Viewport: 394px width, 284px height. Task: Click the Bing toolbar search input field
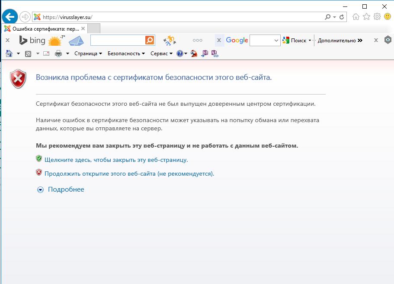click(x=117, y=40)
